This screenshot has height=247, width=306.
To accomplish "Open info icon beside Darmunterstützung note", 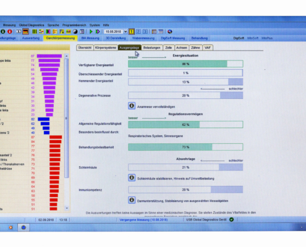I will 132,200.
